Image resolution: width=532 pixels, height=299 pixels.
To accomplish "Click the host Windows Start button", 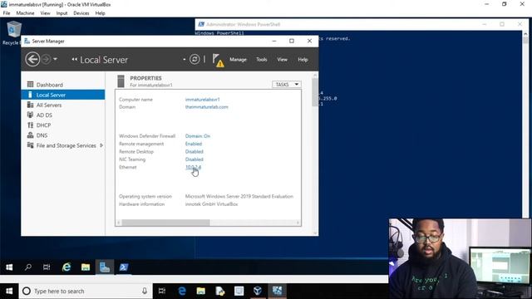I will pyautogui.click(x=9, y=291).
